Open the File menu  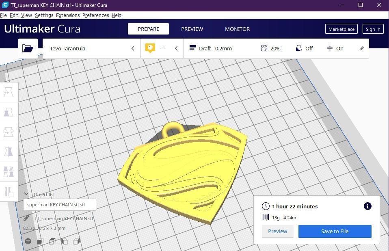click(x=4, y=15)
